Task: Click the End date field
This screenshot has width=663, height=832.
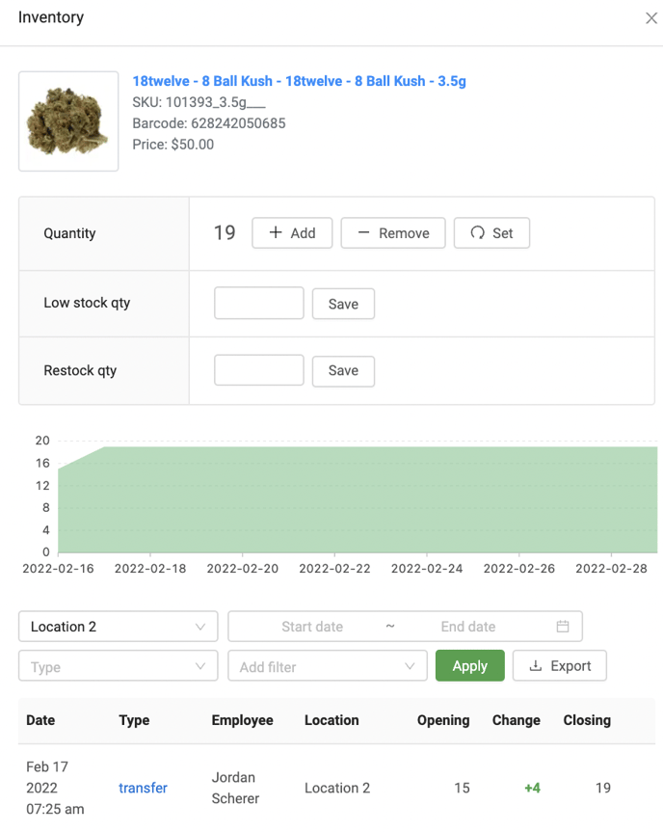Action: click(x=467, y=627)
